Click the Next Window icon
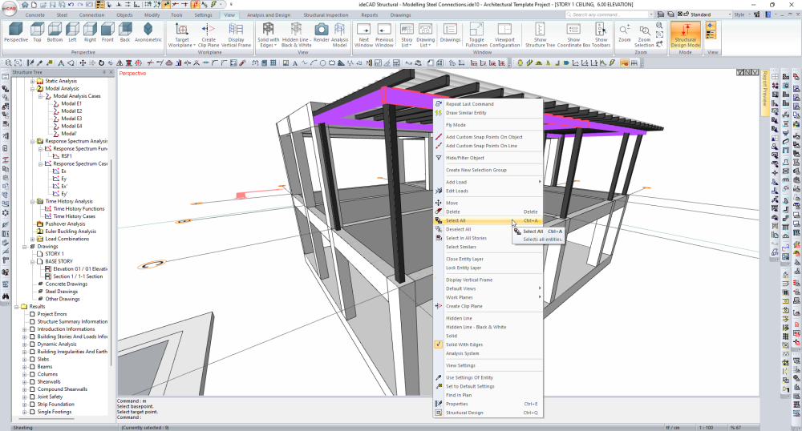Image resolution: width=802 pixels, height=431 pixels. click(x=363, y=30)
